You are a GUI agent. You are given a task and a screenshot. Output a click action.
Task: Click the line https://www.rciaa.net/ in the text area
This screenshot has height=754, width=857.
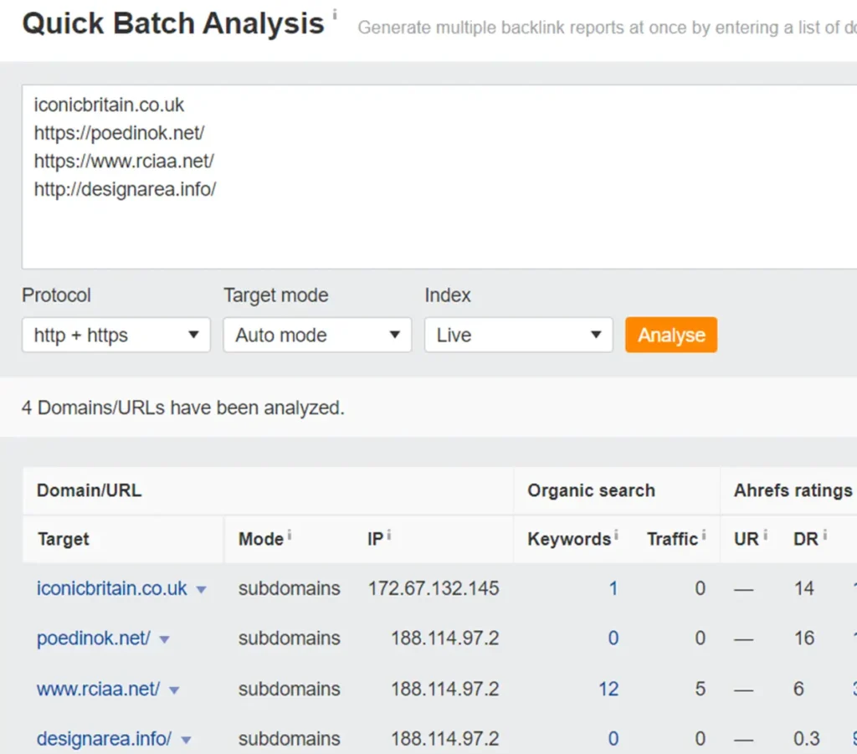click(x=124, y=162)
